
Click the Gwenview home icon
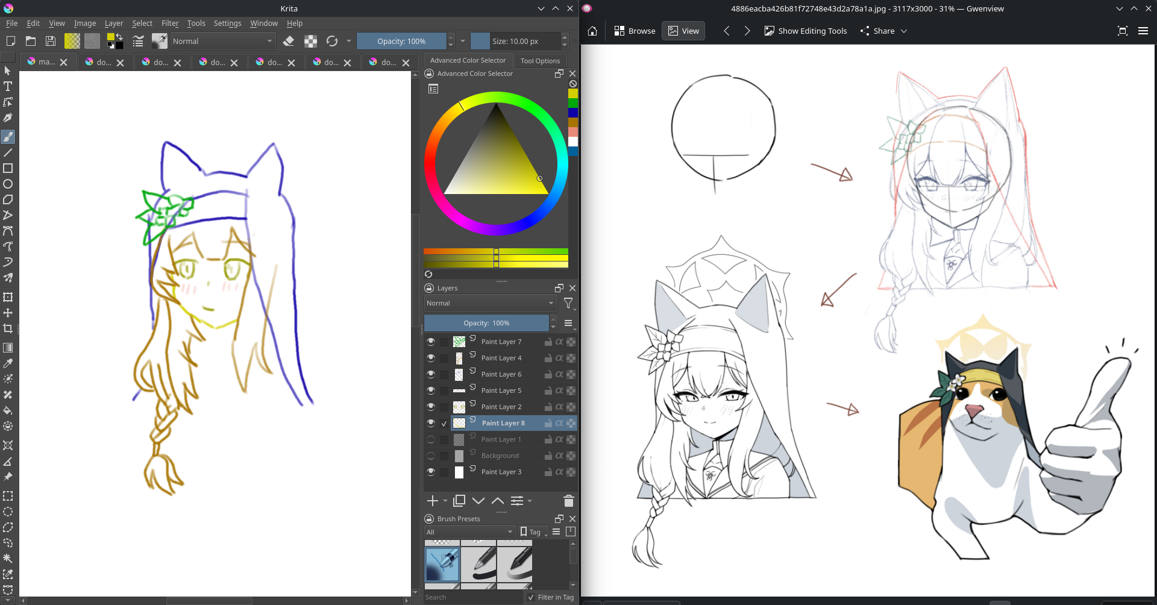point(592,31)
